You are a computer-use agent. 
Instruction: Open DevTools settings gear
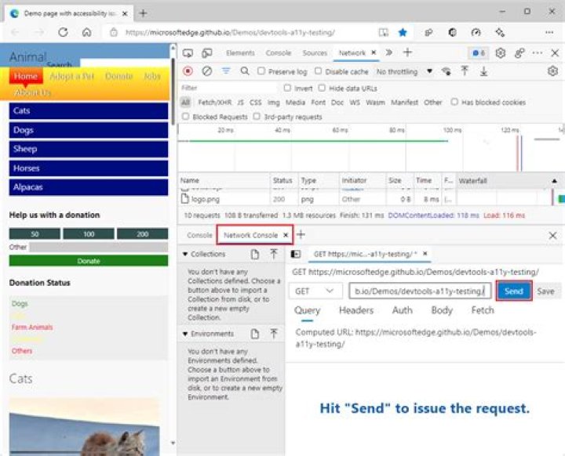point(500,53)
